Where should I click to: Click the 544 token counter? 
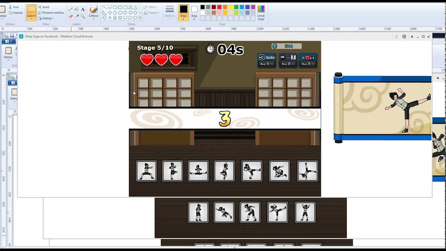pos(286,46)
